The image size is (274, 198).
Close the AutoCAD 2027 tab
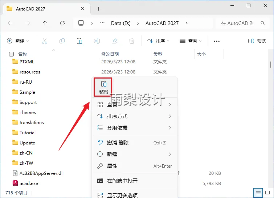coord(83,9)
